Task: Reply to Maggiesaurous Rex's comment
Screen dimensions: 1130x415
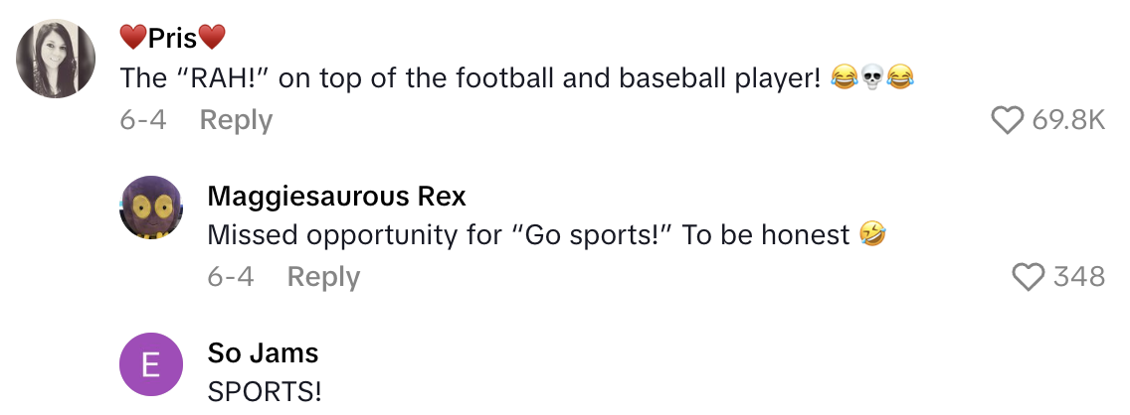Action: (x=323, y=276)
